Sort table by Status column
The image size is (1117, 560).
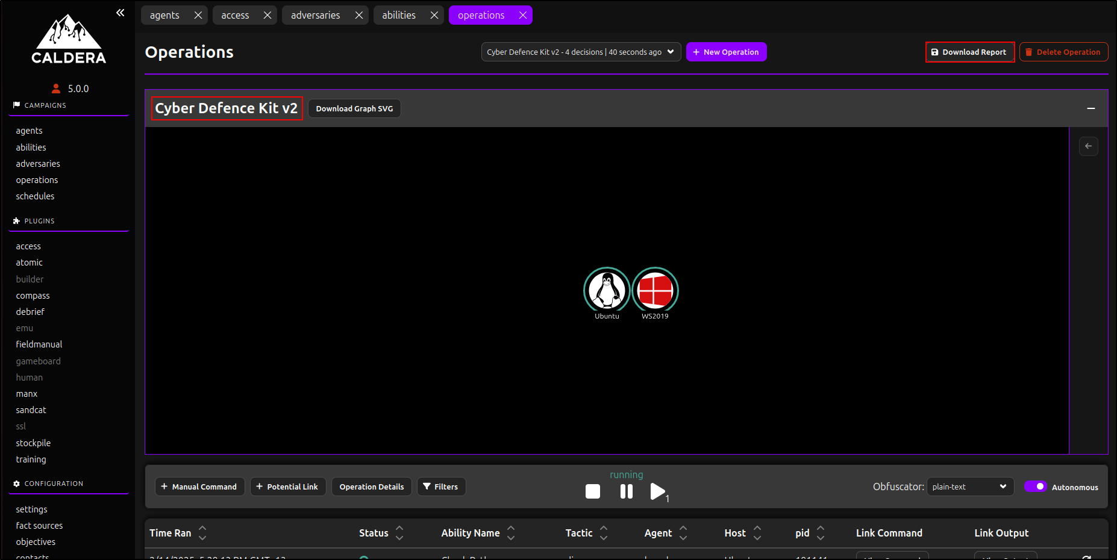click(x=399, y=533)
